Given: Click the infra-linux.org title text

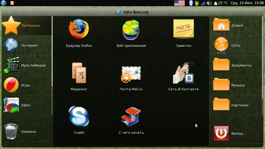Looking at the screenshot, I should coord(136,12).
